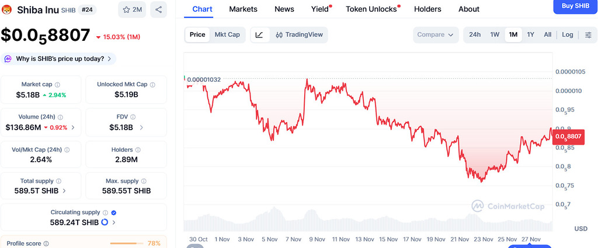The height and width of the screenshot is (248, 598).
Task: Open the Compare dropdown
Action: pos(436,34)
